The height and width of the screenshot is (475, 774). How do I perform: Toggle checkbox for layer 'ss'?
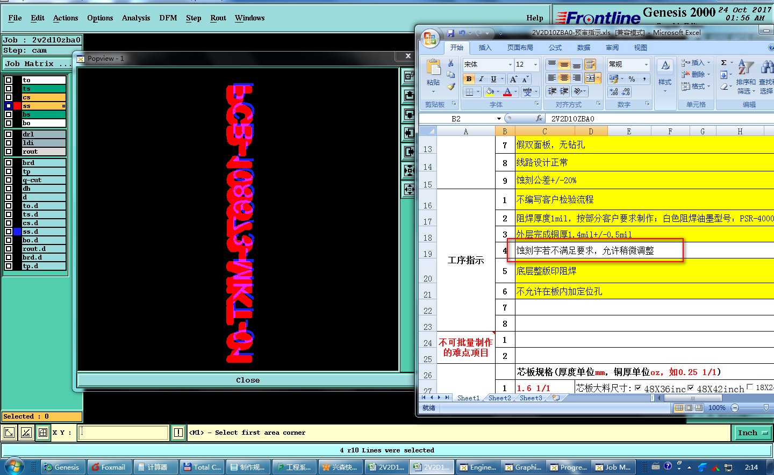9,106
